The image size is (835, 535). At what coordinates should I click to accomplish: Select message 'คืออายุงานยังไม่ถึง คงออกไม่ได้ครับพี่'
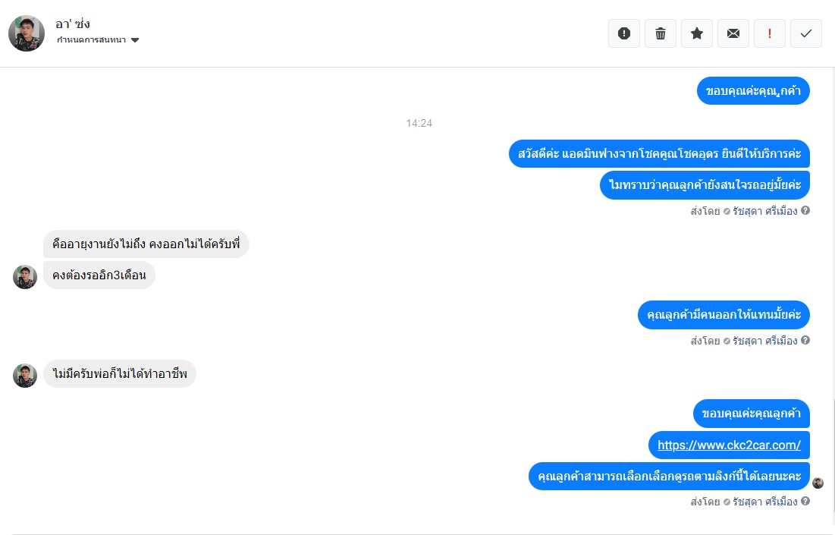click(146, 244)
